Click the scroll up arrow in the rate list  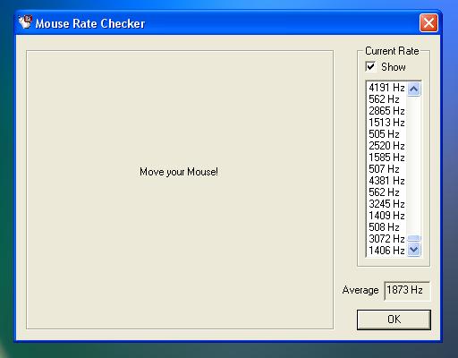(414, 89)
